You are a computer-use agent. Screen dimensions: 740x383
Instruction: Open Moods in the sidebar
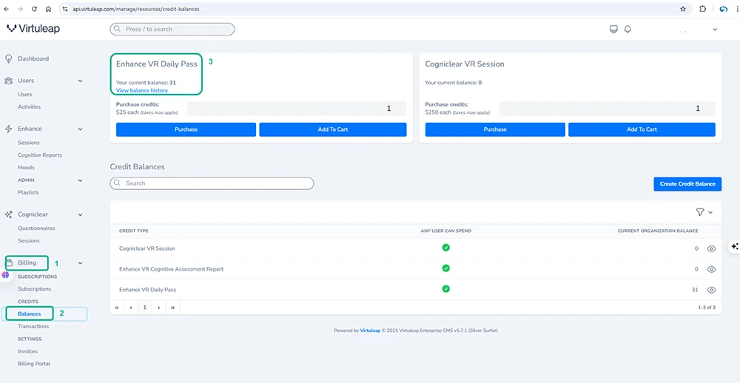[26, 167]
